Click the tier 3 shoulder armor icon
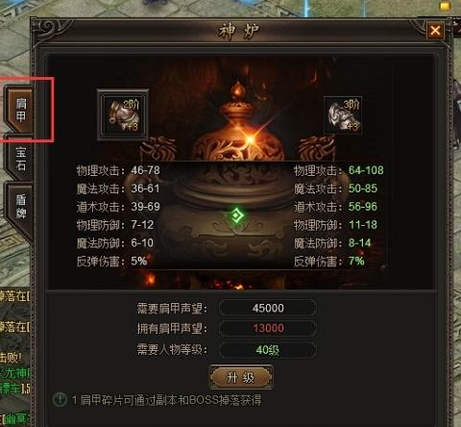This screenshot has width=461, height=427. click(343, 114)
